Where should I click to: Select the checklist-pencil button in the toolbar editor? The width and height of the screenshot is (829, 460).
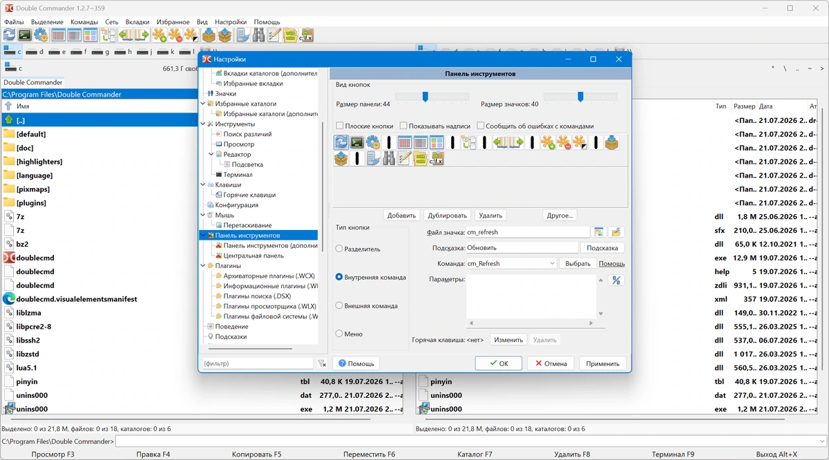(405, 158)
